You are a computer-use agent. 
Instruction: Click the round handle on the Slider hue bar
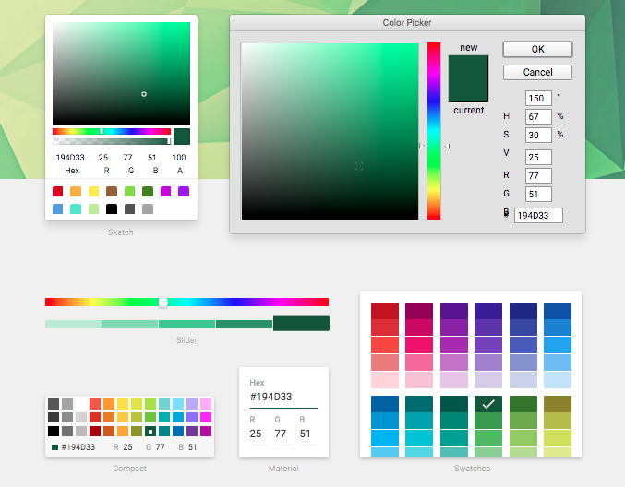(163, 303)
